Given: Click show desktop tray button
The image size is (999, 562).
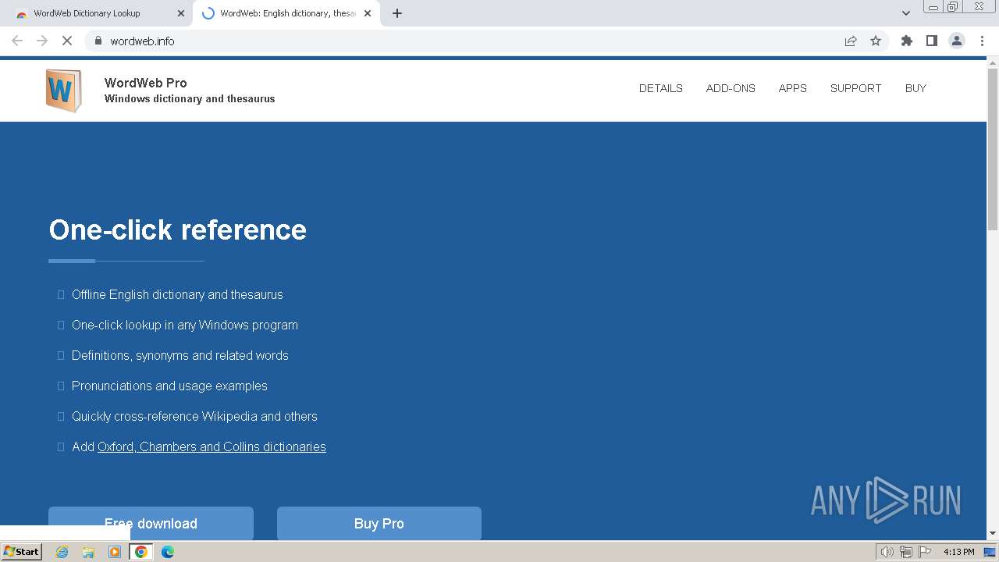Looking at the screenshot, I should (990, 552).
